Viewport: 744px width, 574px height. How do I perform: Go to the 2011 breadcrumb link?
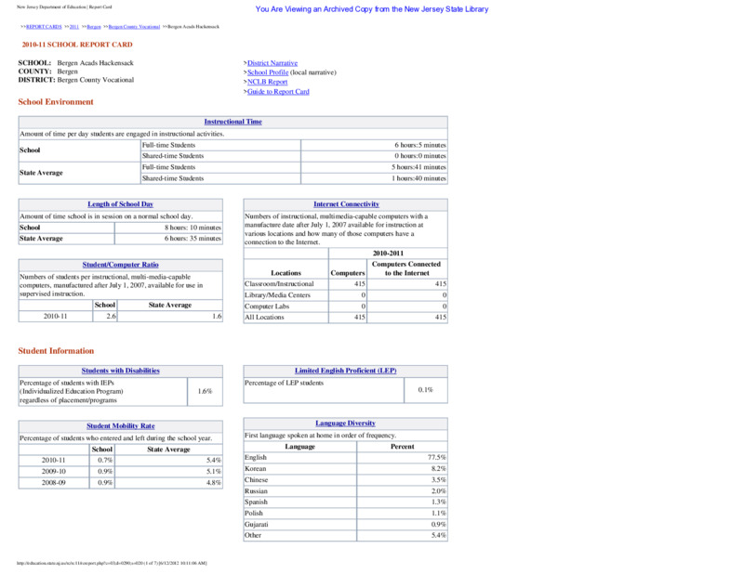tap(74, 27)
